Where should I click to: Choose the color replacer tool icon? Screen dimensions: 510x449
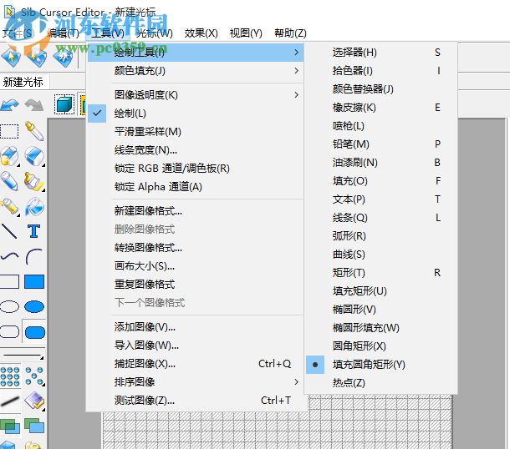coord(9,156)
